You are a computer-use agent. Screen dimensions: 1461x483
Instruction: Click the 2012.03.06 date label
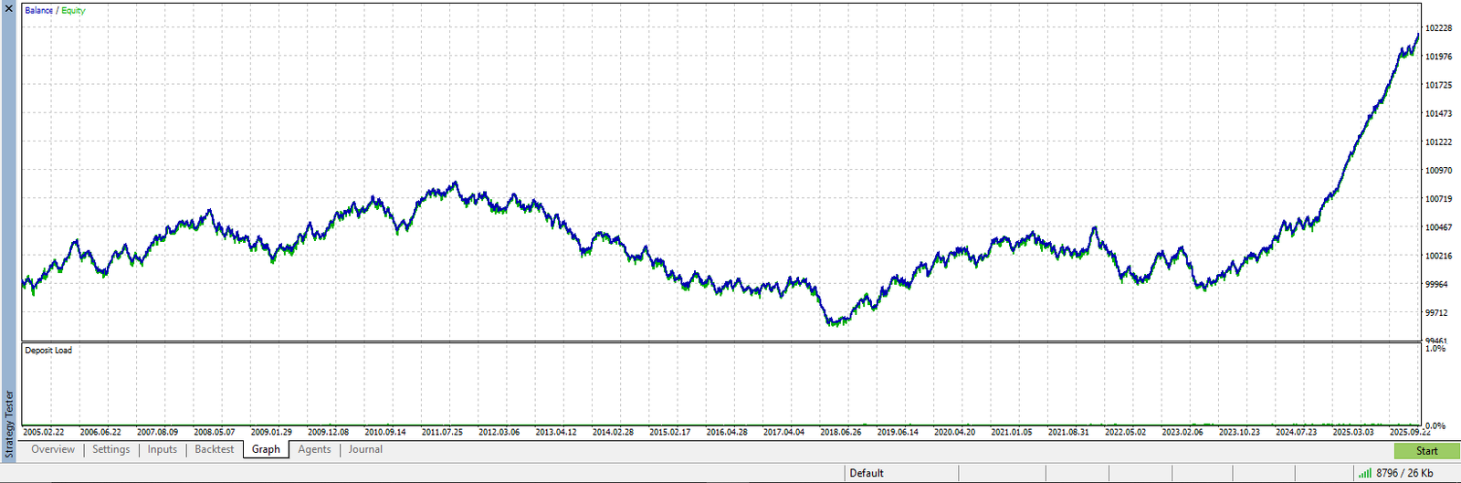coord(499,433)
